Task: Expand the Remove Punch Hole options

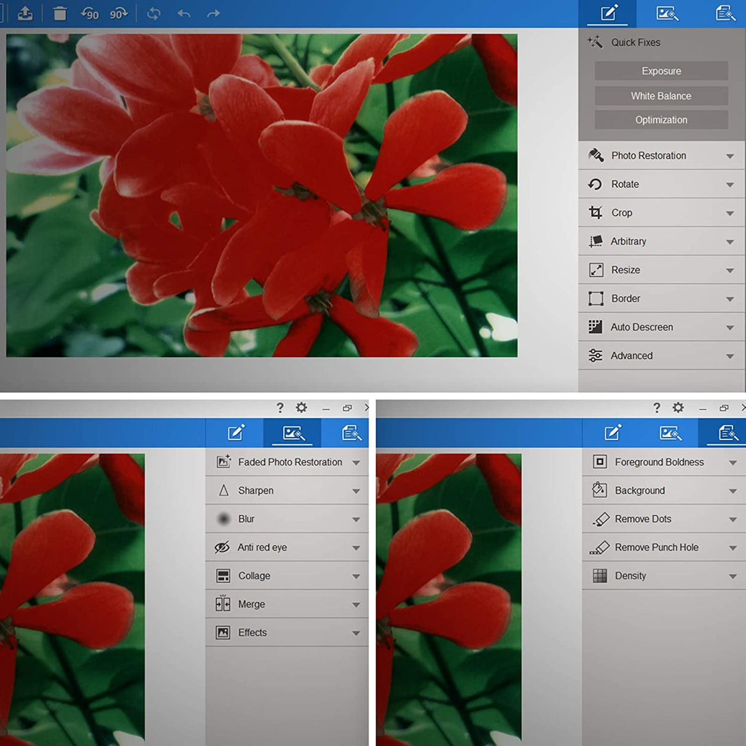Action: (x=663, y=547)
